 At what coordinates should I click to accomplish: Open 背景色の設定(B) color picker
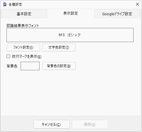[x=59, y=66]
